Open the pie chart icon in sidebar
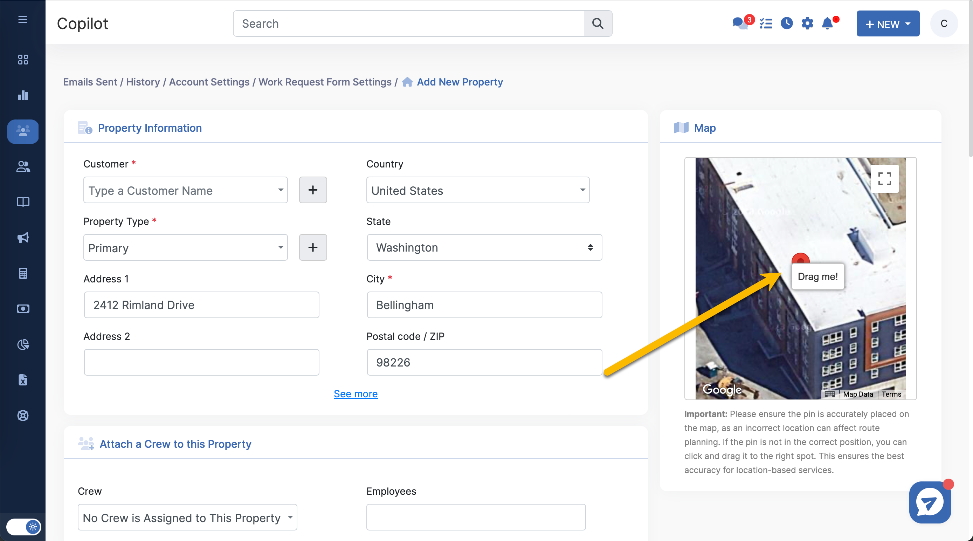Image resolution: width=973 pixels, height=541 pixels. coord(23,344)
